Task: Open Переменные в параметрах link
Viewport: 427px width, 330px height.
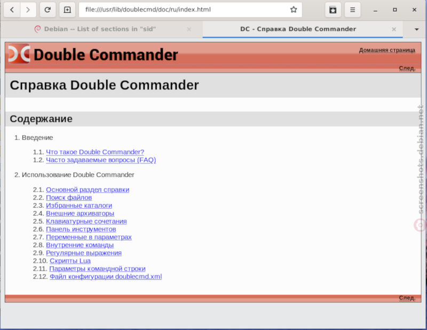Action: point(89,237)
